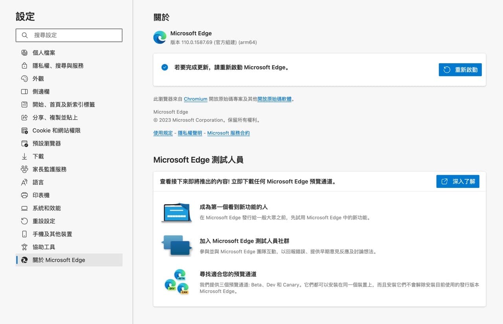Click the lock icon for 隱私權、搜尋與服務
Screen dimensions: 503x324
pos(24,66)
